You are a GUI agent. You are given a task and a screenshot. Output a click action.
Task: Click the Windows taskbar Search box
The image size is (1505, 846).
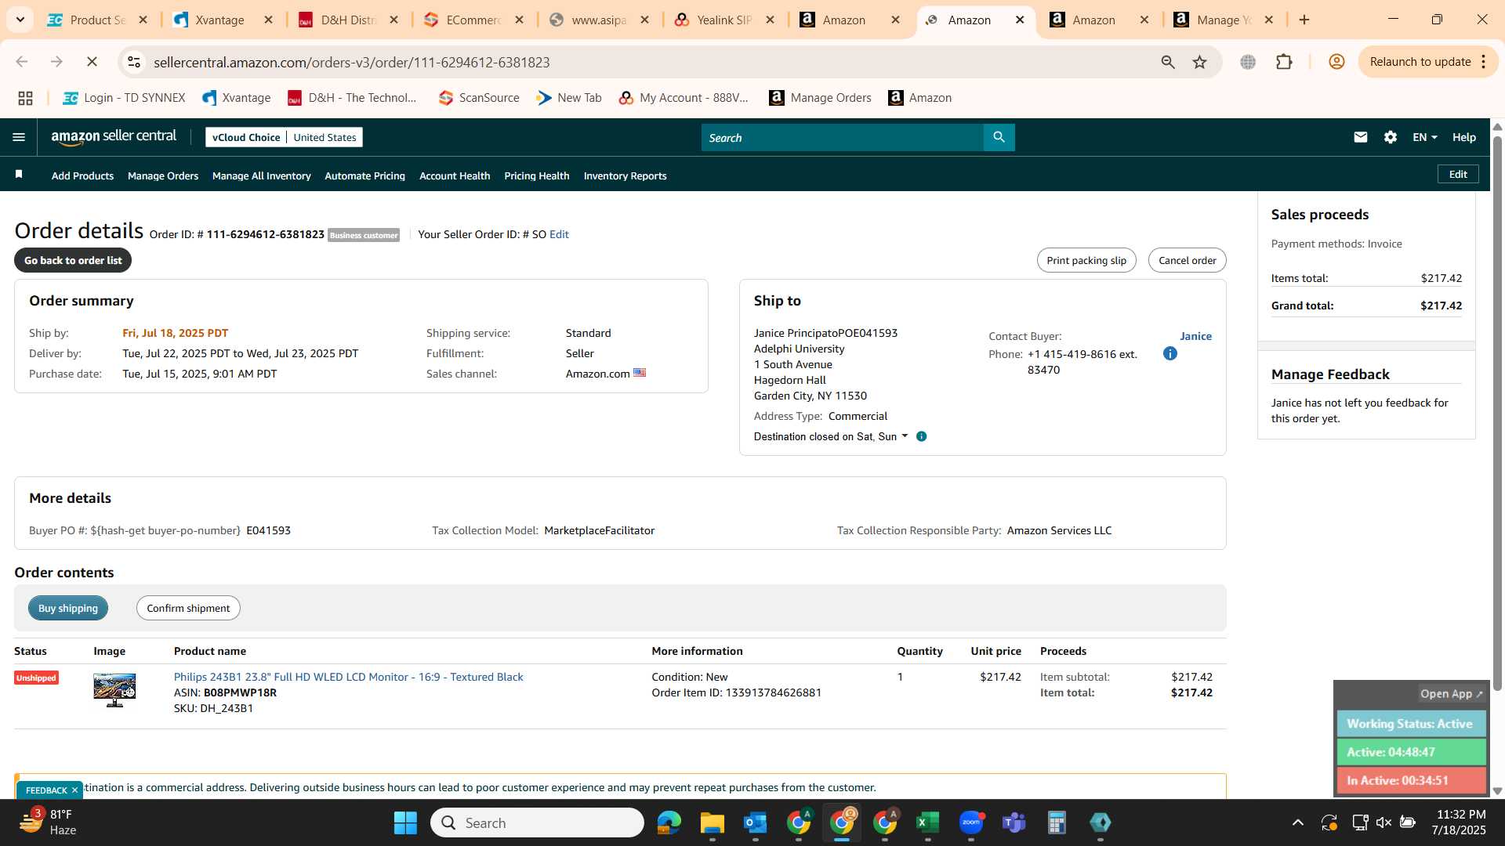point(537,822)
